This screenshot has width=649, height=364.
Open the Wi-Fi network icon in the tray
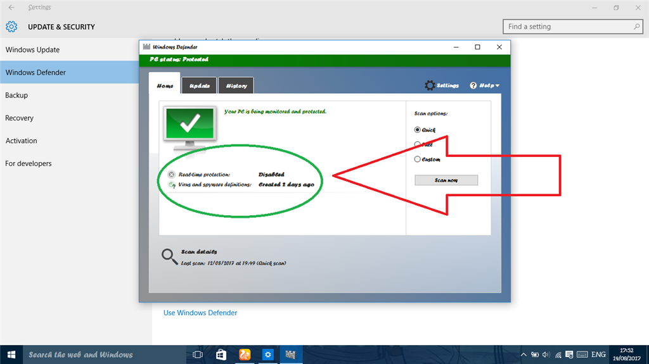click(558, 355)
